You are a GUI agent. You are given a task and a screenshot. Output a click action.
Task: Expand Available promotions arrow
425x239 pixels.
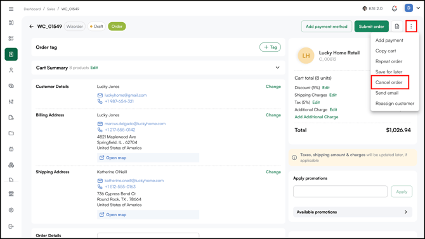click(x=406, y=212)
